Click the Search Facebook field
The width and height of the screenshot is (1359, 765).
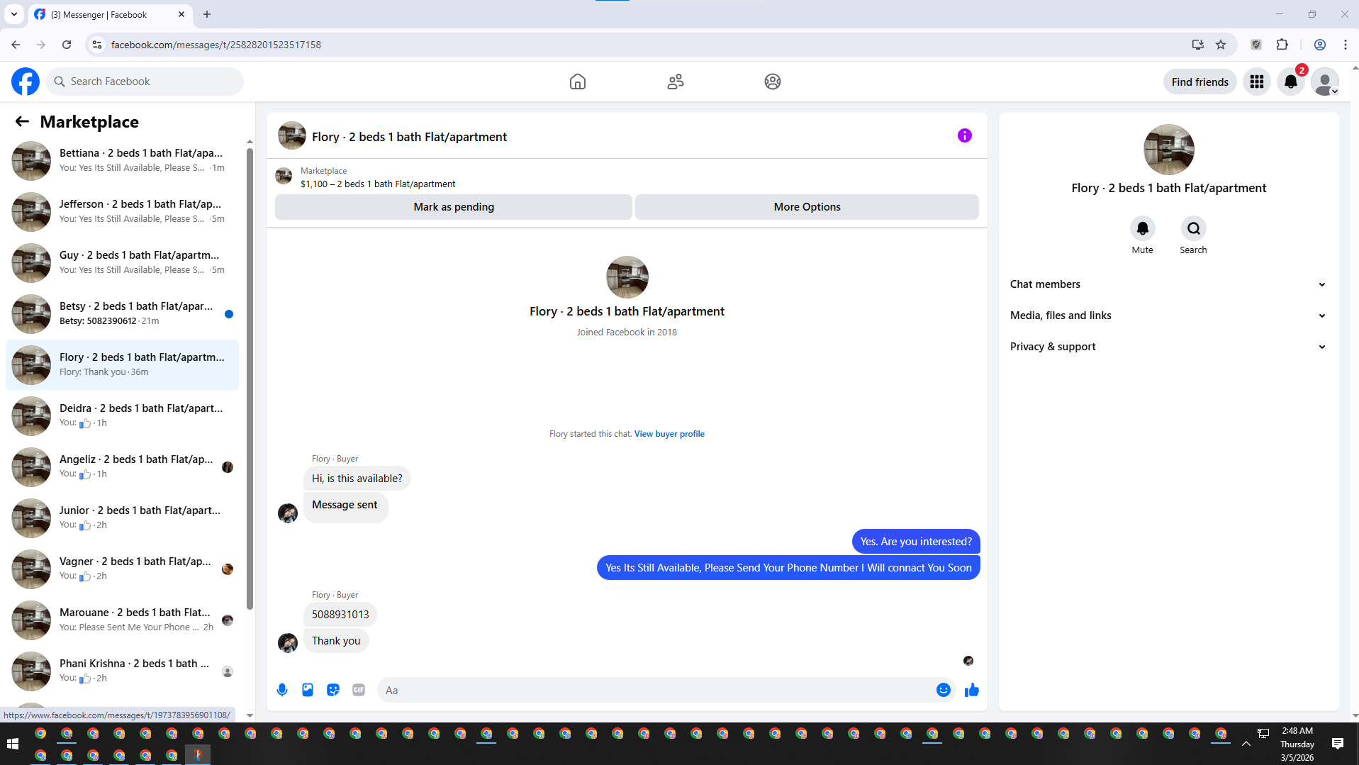(x=145, y=82)
